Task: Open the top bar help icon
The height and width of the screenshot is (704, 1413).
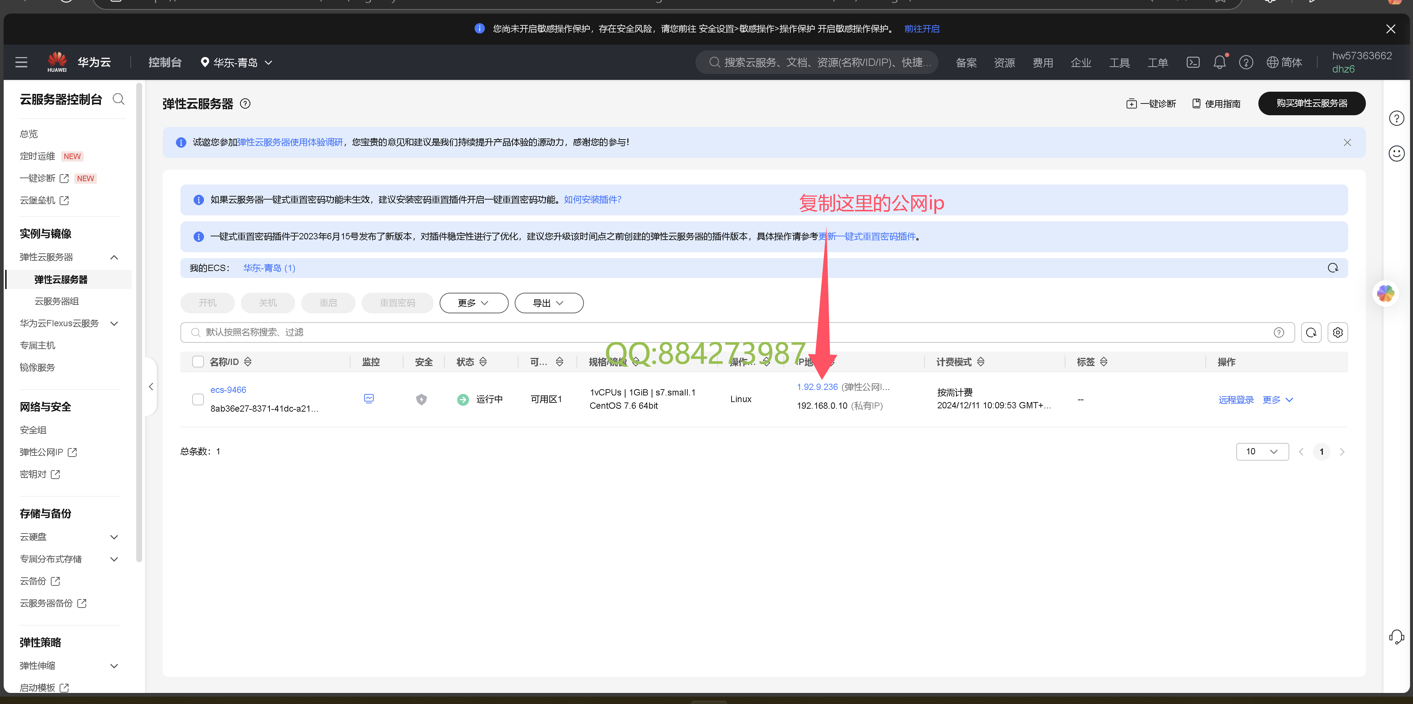Action: (1246, 63)
